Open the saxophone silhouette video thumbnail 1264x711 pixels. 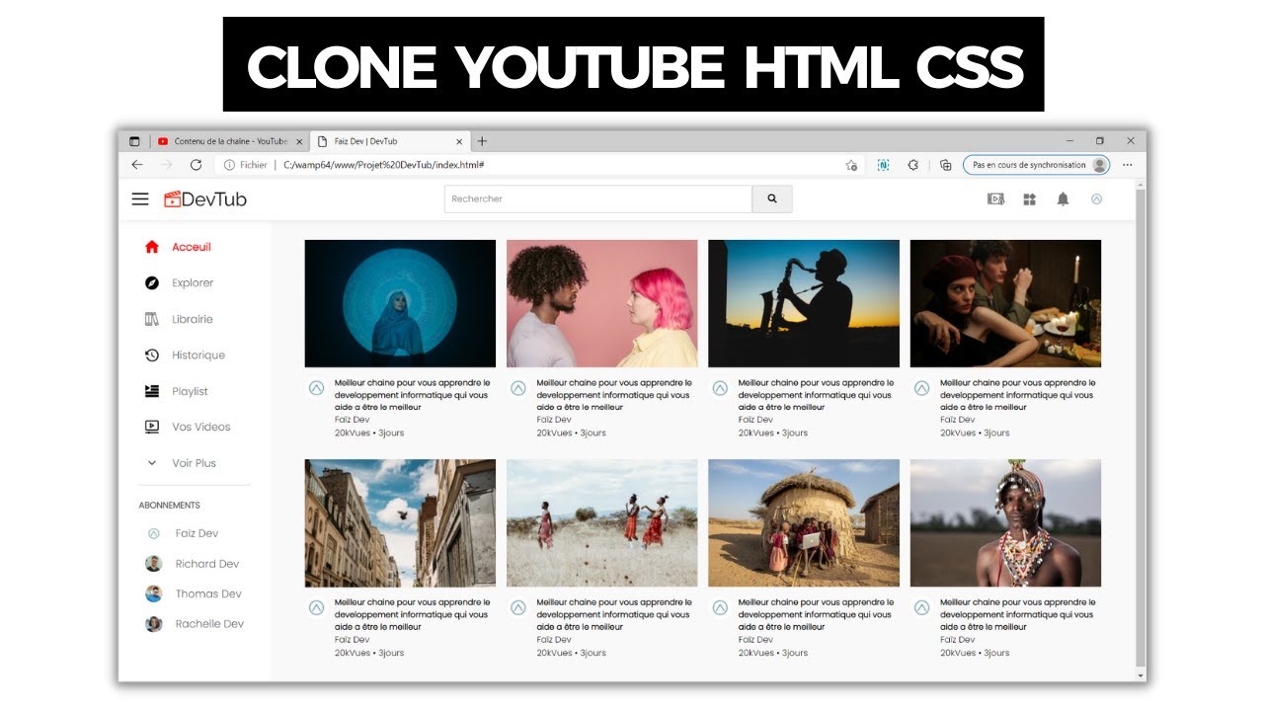[804, 303]
